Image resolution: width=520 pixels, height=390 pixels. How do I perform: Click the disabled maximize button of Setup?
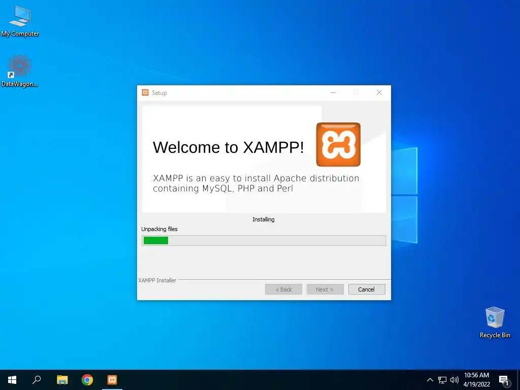(x=356, y=92)
